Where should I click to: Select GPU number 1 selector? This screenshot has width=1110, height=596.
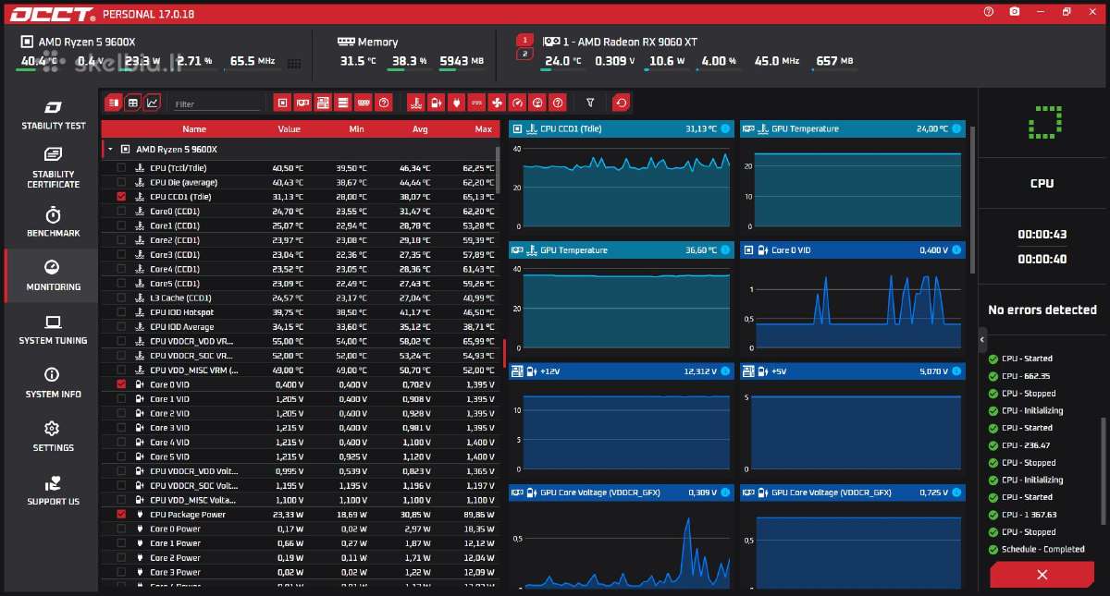click(x=524, y=40)
